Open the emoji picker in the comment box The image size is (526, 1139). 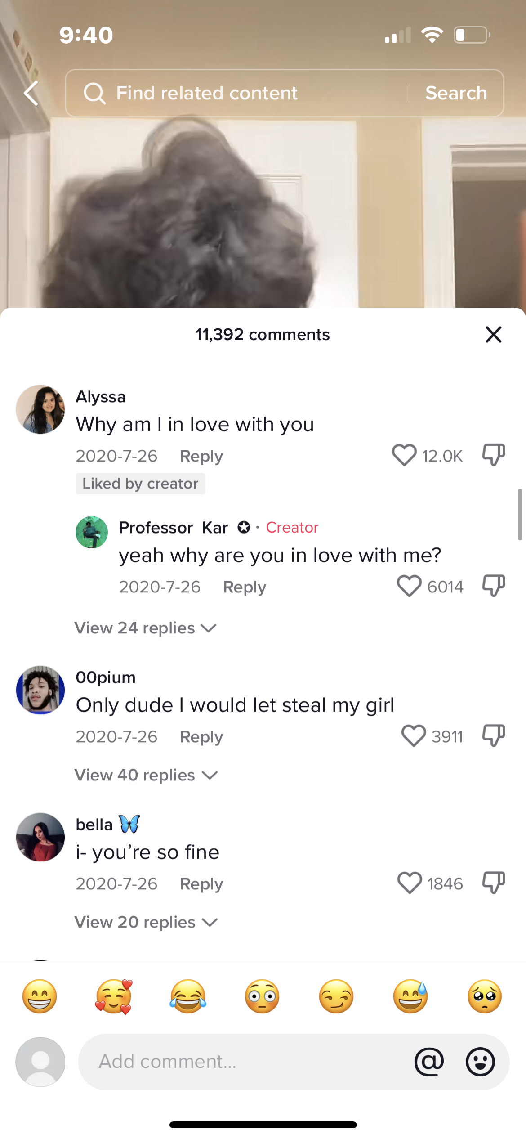480,1062
